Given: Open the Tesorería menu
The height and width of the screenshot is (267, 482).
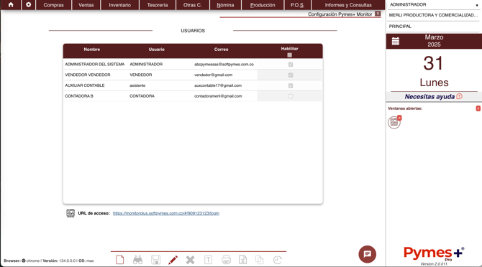Looking at the screenshot, I should (x=158, y=5).
